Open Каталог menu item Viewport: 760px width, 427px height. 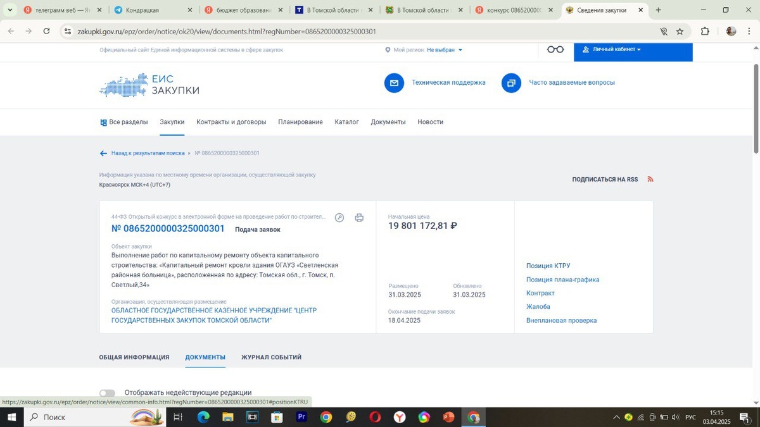click(x=346, y=122)
